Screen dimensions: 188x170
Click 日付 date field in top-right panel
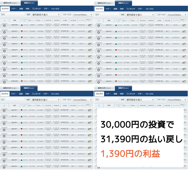point(109,15)
